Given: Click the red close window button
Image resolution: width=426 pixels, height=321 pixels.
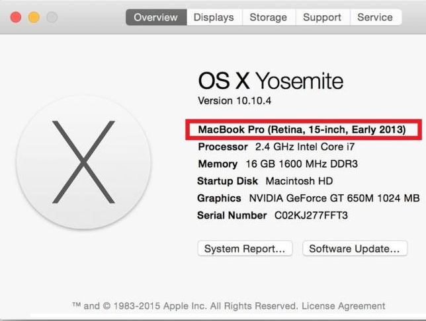Looking at the screenshot, I should (16, 17).
